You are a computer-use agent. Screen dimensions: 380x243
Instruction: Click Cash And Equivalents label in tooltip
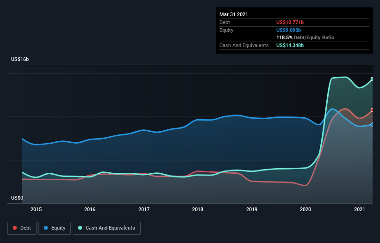pos(244,45)
